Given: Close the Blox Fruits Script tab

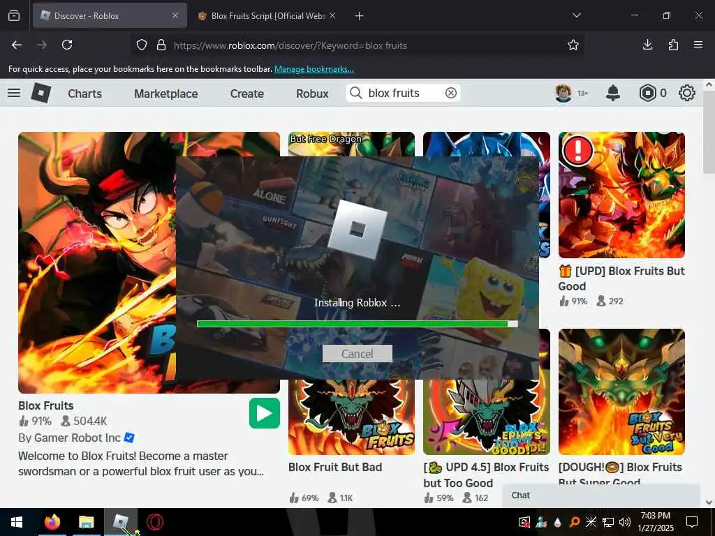Looking at the screenshot, I should tap(332, 15).
